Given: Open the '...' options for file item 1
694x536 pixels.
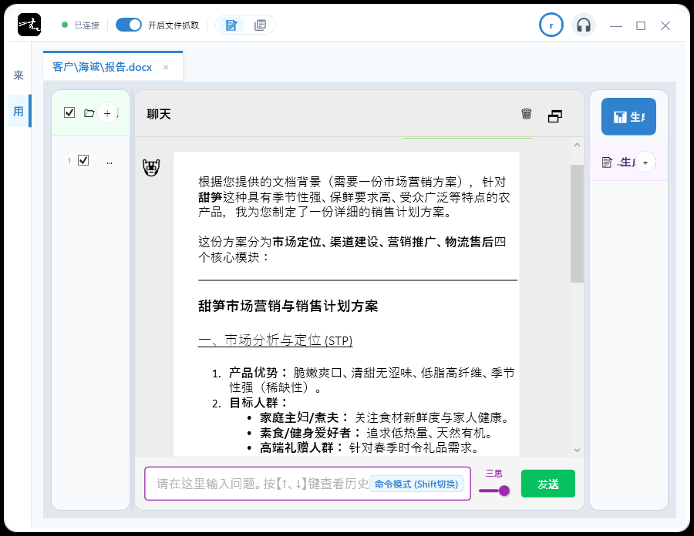Looking at the screenshot, I should pos(109,162).
